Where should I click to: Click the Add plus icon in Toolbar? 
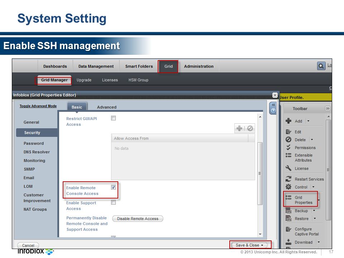tap(288, 121)
